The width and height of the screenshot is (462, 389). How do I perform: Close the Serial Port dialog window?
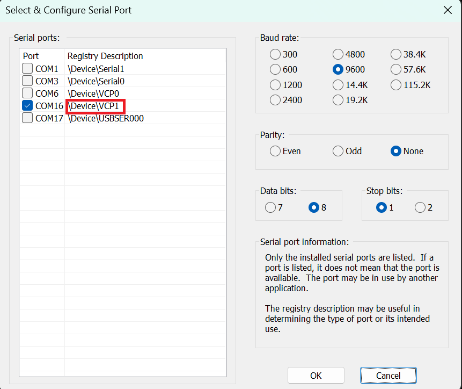click(x=448, y=10)
